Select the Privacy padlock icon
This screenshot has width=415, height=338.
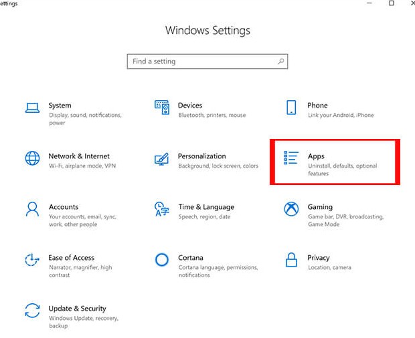pos(291,260)
